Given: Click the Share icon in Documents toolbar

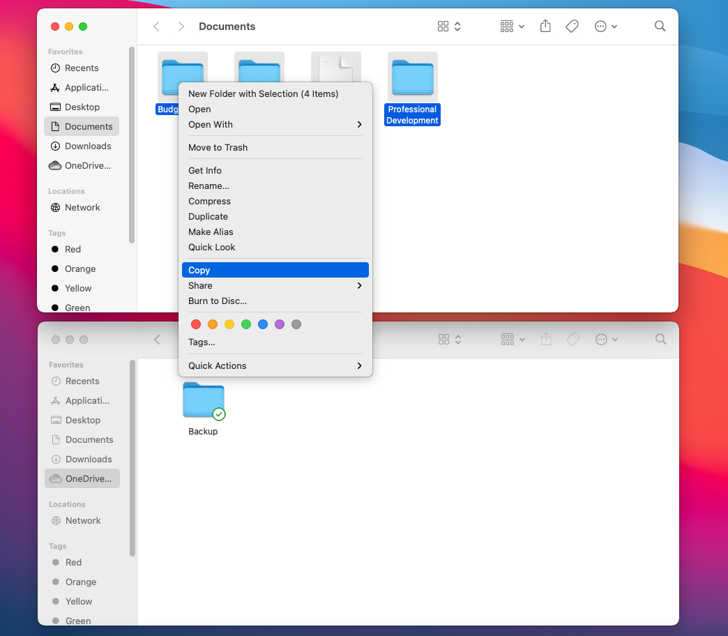Looking at the screenshot, I should click(545, 26).
